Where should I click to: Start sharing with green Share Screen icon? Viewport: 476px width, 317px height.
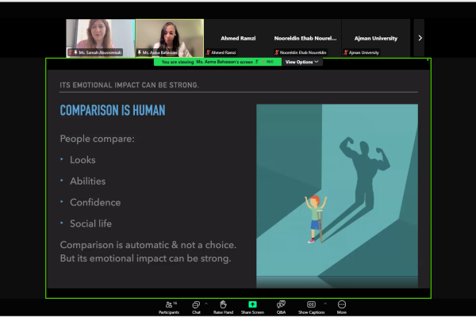click(x=252, y=305)
